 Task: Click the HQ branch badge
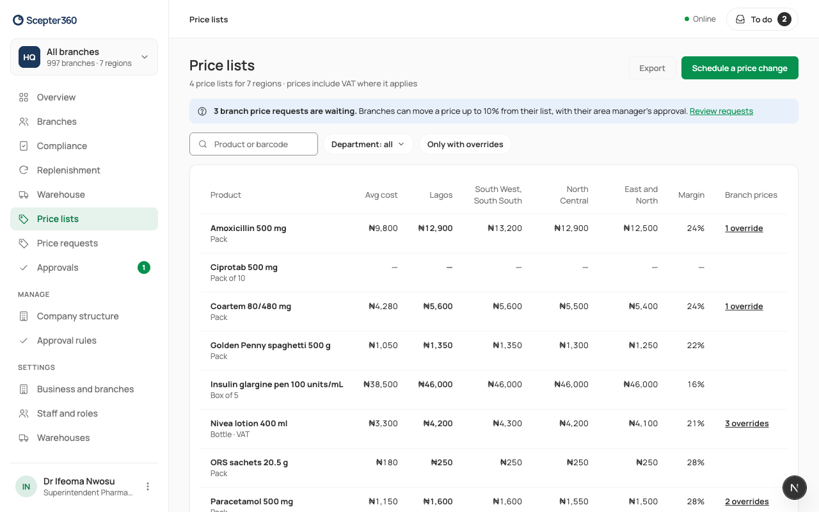[x=29, y=57]
